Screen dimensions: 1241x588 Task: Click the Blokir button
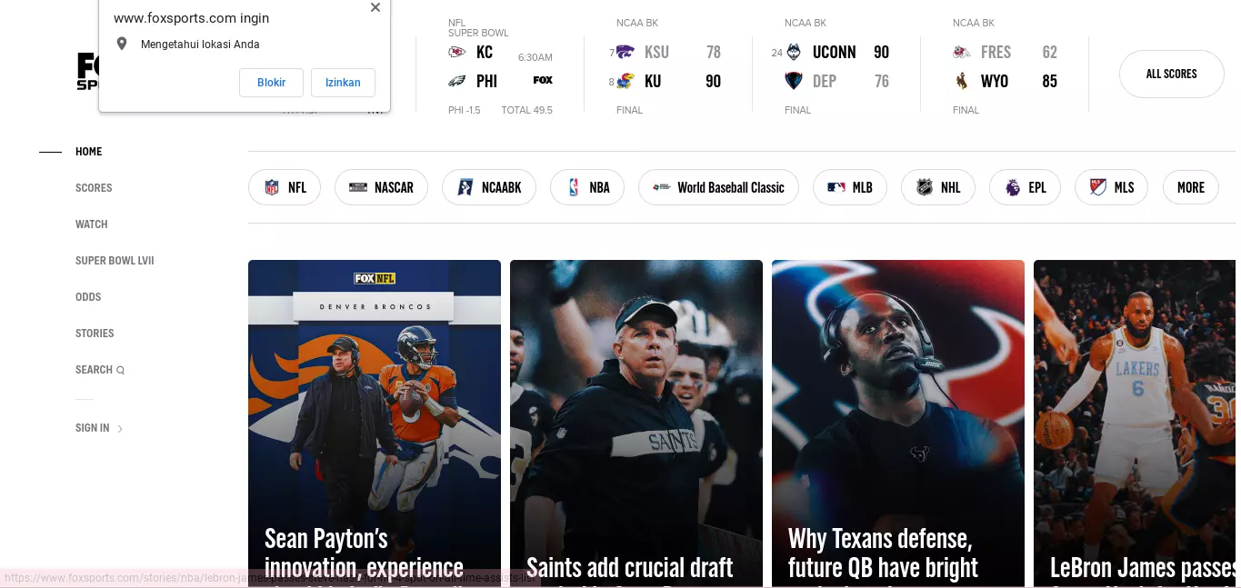click(x=272, y=83)
